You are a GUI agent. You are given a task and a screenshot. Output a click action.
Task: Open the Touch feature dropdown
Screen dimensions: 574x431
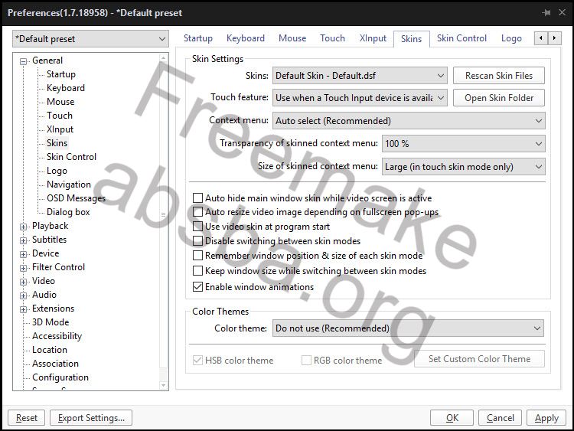tap(360, 98)
